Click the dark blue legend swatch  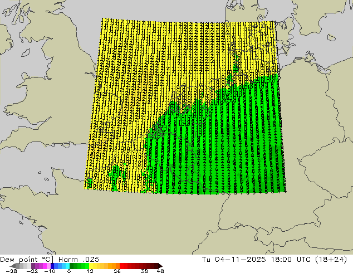click(52, 266)
